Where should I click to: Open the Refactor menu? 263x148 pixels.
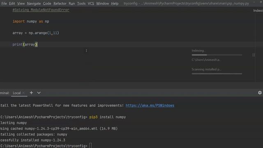pyautogui.click(x=60, y=3)
